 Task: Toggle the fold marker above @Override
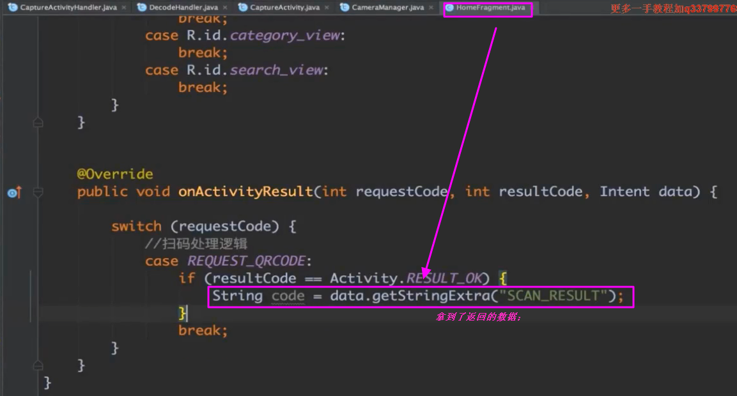click(38, 123)
